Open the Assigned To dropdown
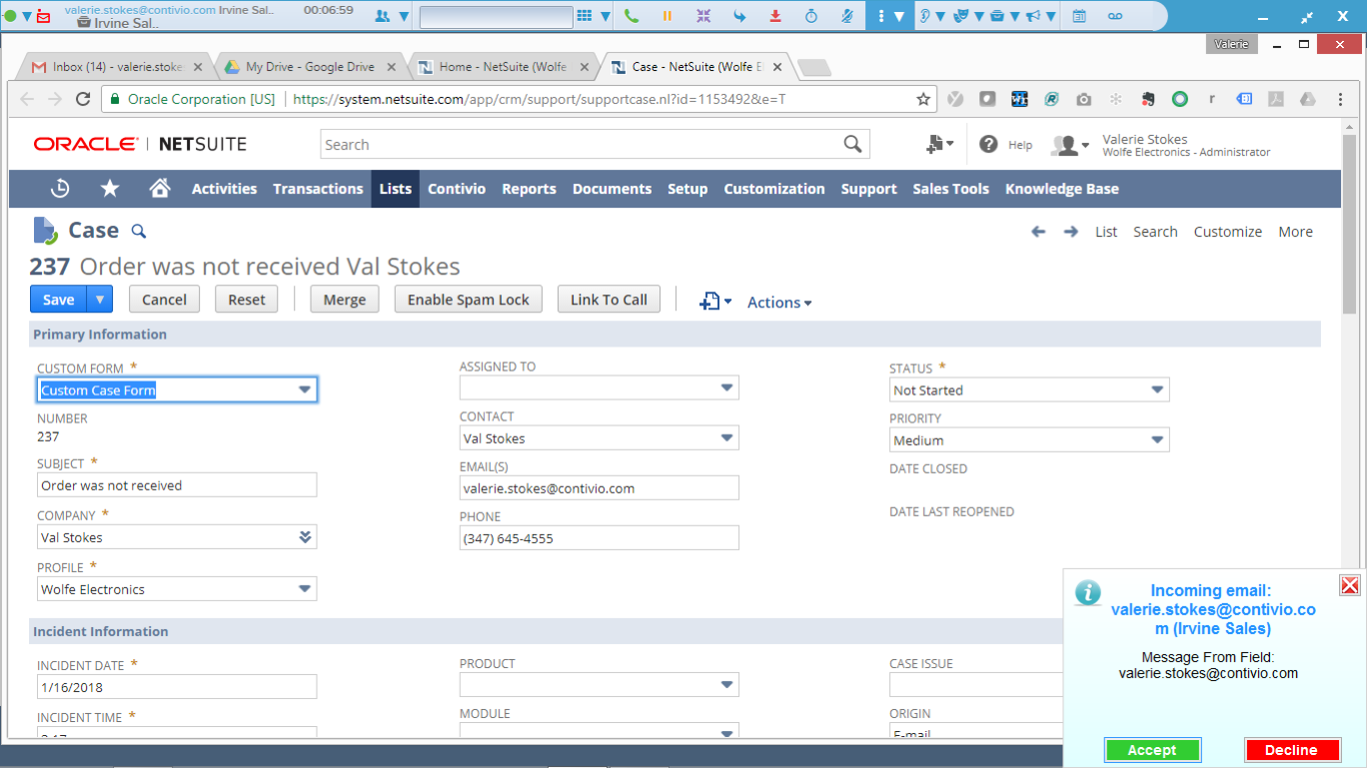Viewport: 1367px width, 768px height. (727, 386)
